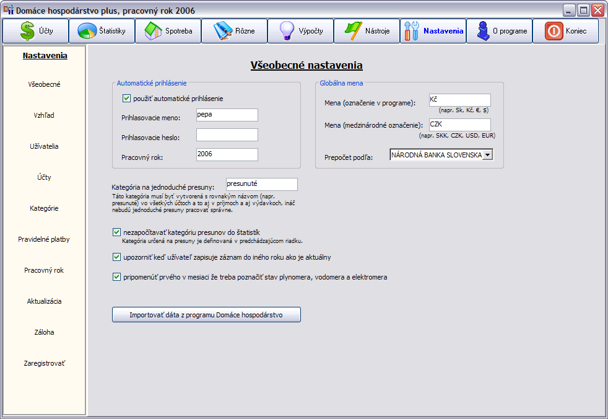The height and width of the screenshot is (419, 608).
Task: Close the Domáce hospodárstvo plus window
Action: (597, 10)
